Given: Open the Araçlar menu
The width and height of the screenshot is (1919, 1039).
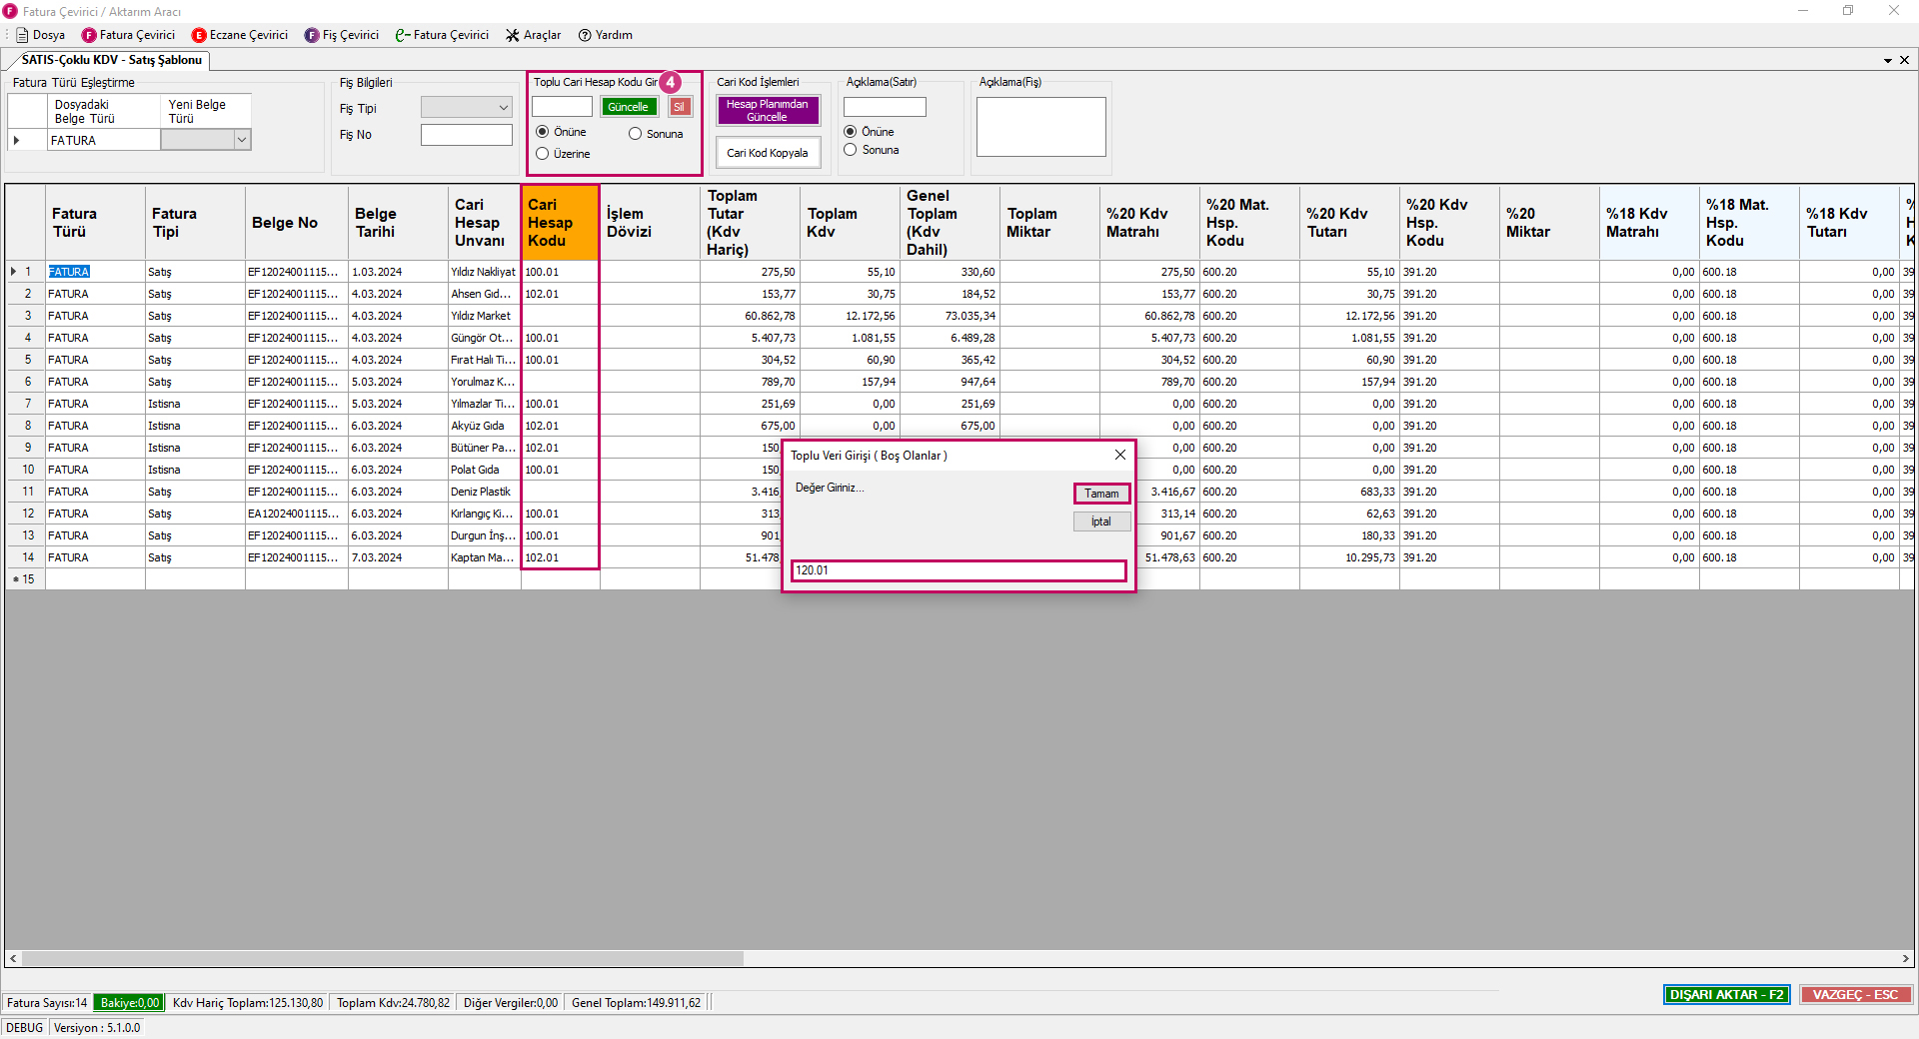Looking at the screenshot, I should tap(533, 35).
